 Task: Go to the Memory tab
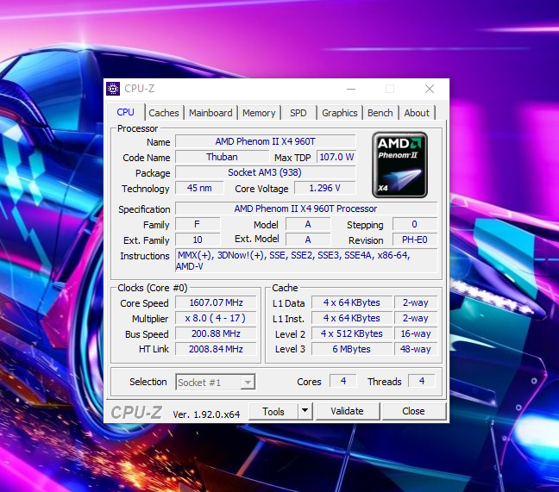pyautogui.click(x=259, y=113)
